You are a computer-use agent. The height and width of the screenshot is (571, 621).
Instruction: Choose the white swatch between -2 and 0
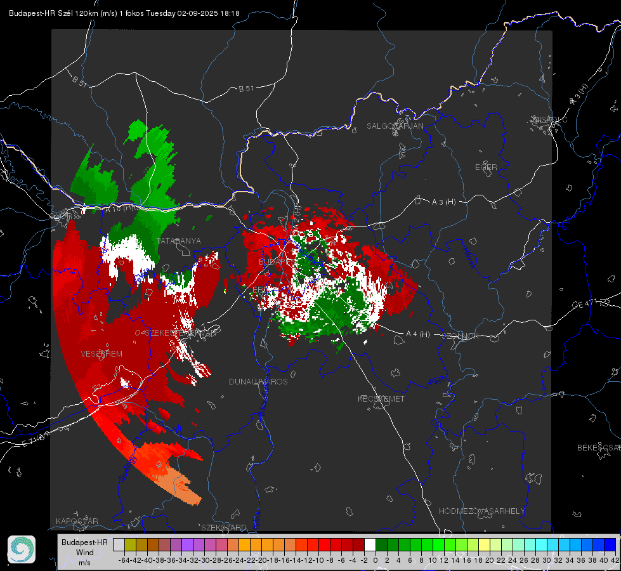tap(370, 544)
